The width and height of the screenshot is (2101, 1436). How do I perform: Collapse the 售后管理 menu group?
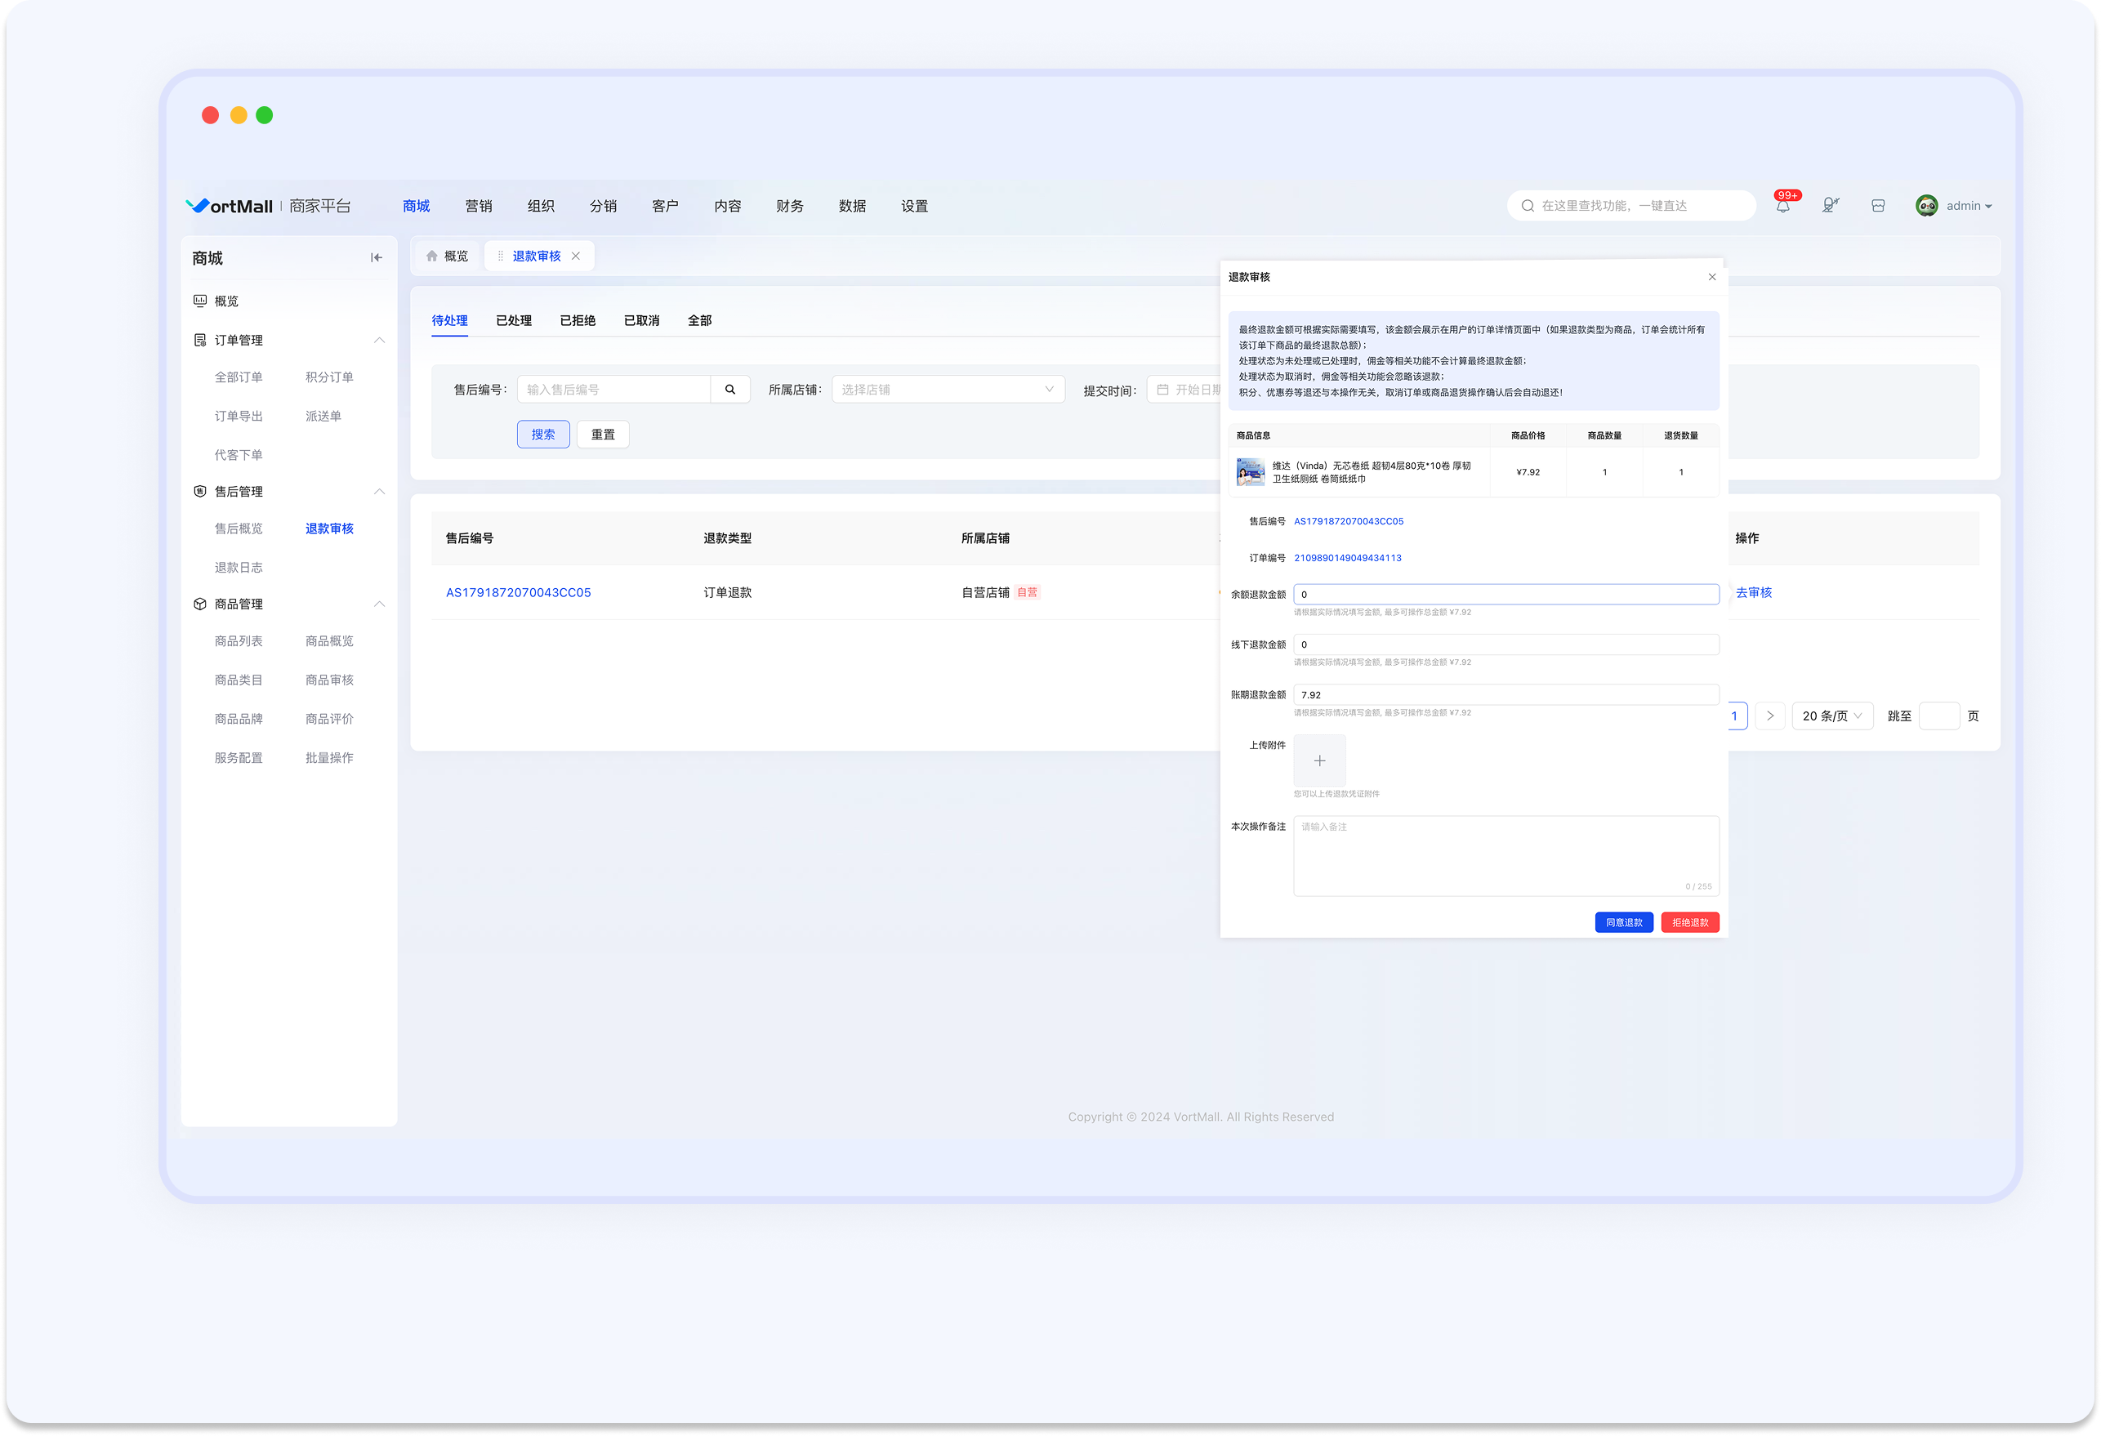tap(379, 491)
